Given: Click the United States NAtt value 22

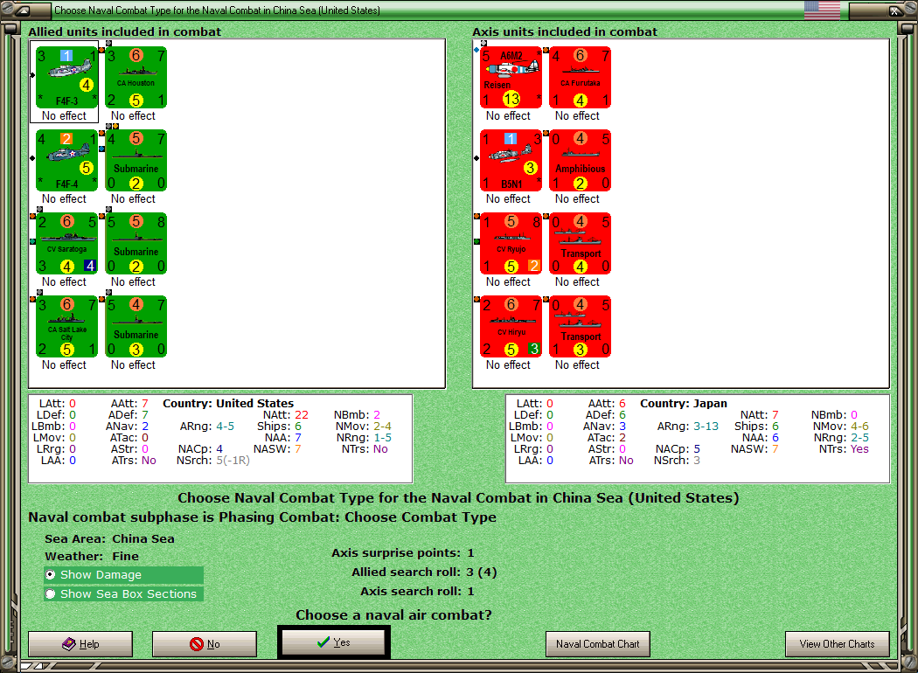Looking at the screenshot, I should tap(302, 414).
